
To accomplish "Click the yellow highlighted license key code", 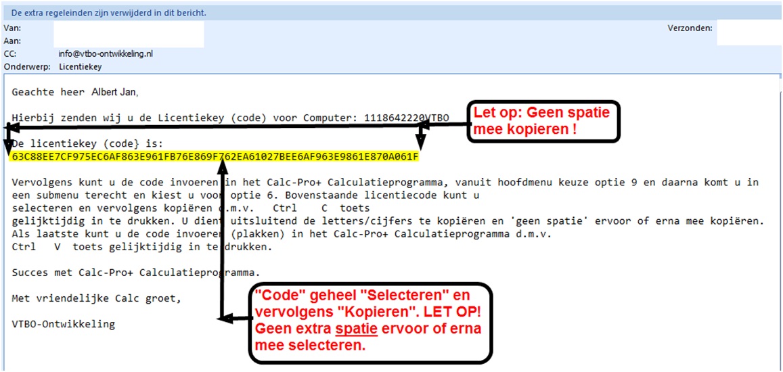I will point(215,157).
